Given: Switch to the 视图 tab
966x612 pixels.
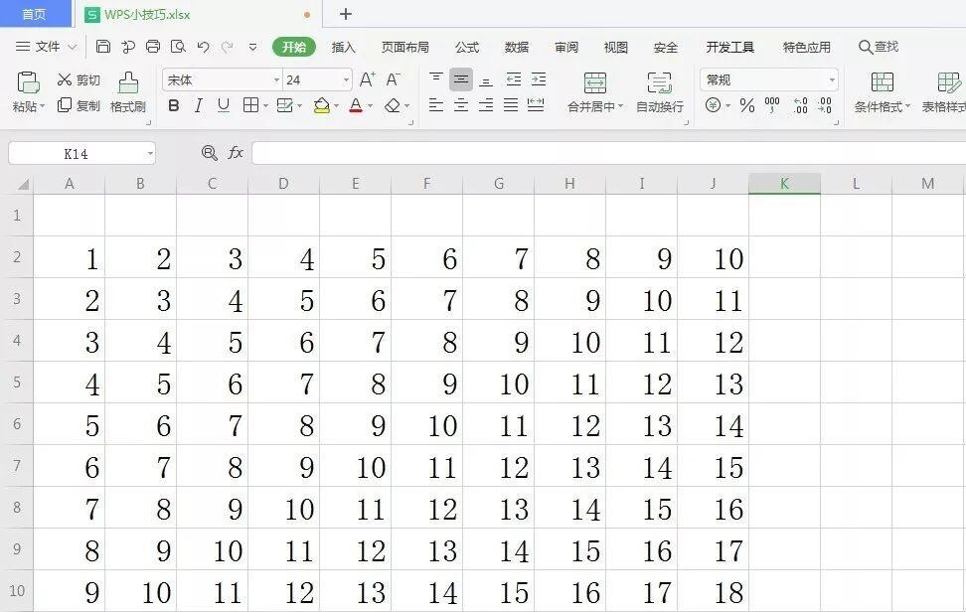Looking at the screenshot, I should (615, 47).
